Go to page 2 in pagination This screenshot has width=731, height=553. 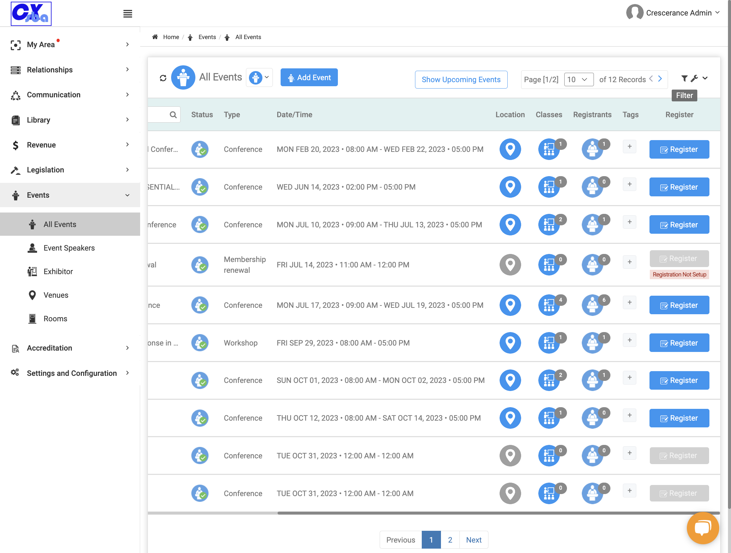450,540
